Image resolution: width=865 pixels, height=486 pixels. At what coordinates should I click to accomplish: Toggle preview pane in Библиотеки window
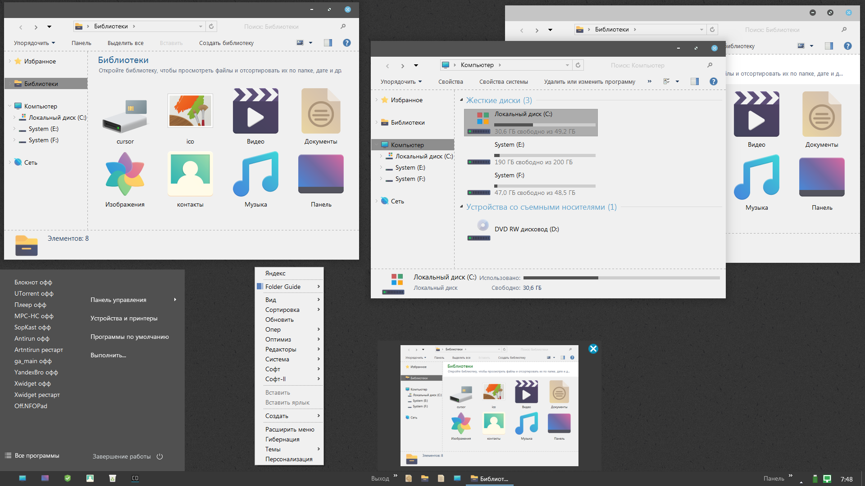(328, 43)
